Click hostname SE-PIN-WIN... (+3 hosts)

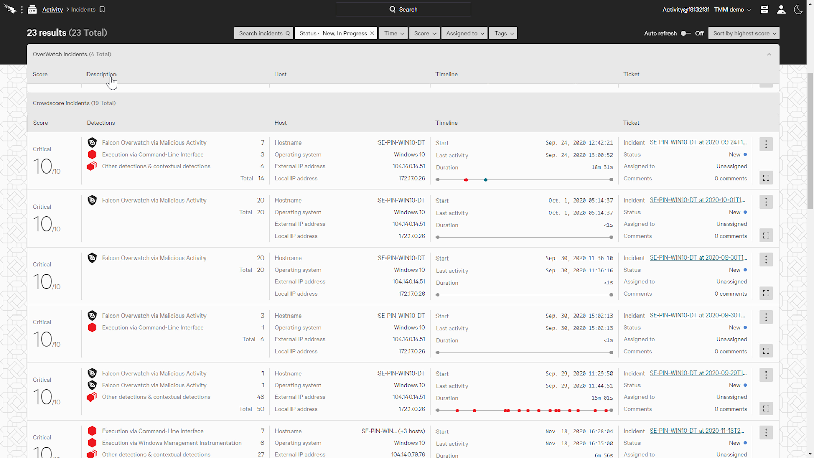tap(393, 431)
